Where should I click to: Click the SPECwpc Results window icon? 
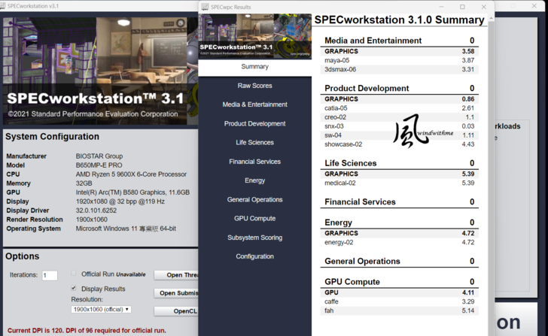coord(205,7)
